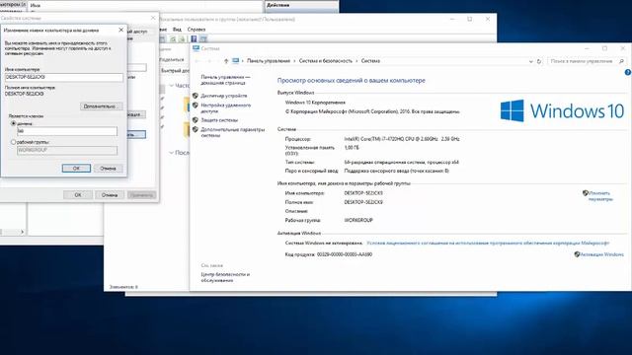Open the address bar history dropdown arrow
Viewport: 632px width, 355px height.
531,61
